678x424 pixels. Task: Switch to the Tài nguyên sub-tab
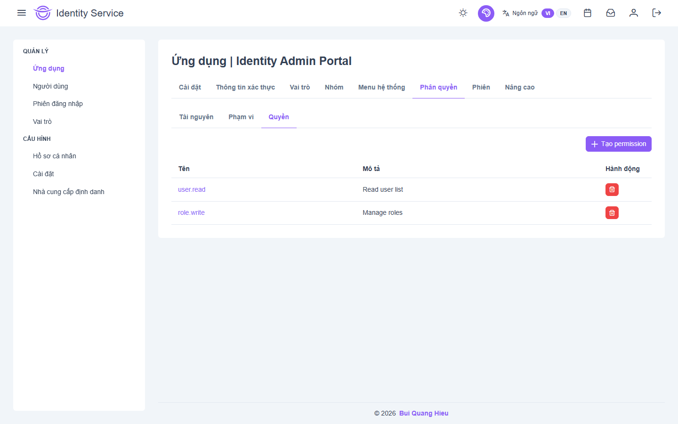(196, 117)
